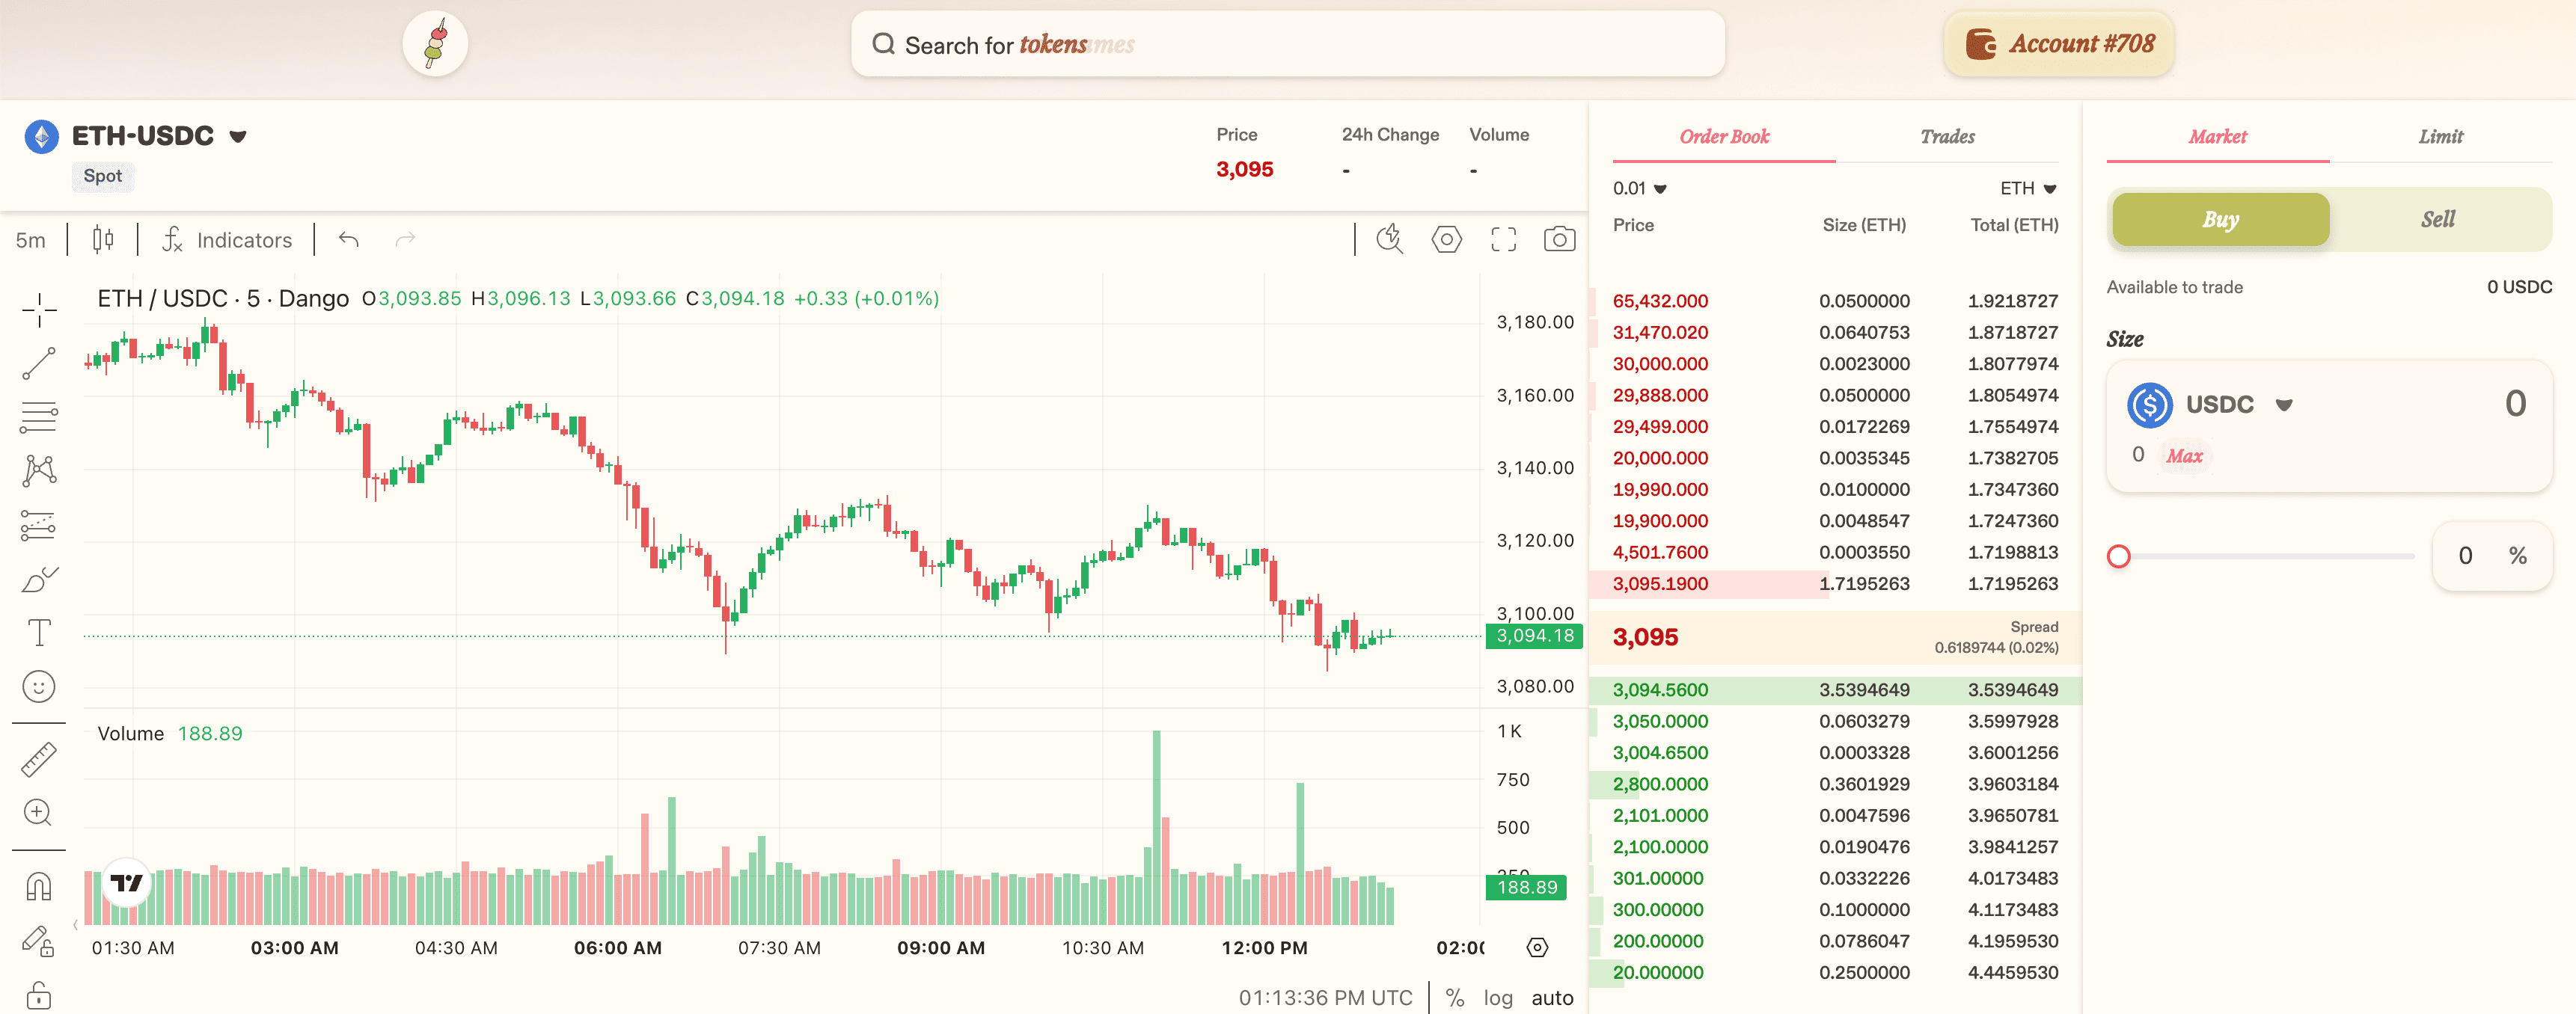Click the undo arrow in chart toolbar
Viewport: 2576px width, 1014px height.
point(349,240)
